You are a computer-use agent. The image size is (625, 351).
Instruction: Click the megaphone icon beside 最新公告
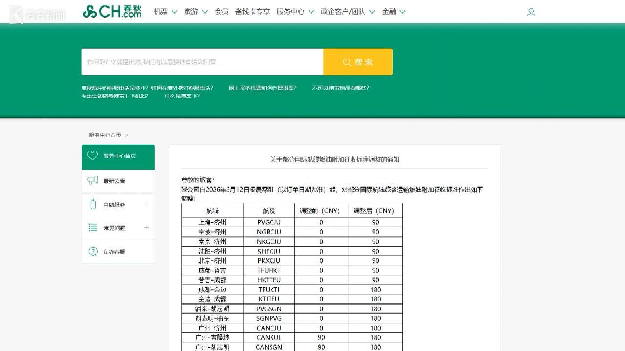pyautogui.click(x=92, y=181)
